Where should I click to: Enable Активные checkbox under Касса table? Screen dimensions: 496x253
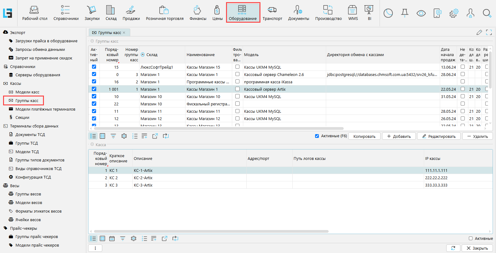coord(471,238)
